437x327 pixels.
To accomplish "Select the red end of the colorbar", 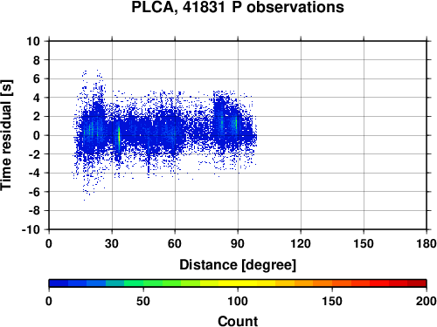I will (417, 283).
